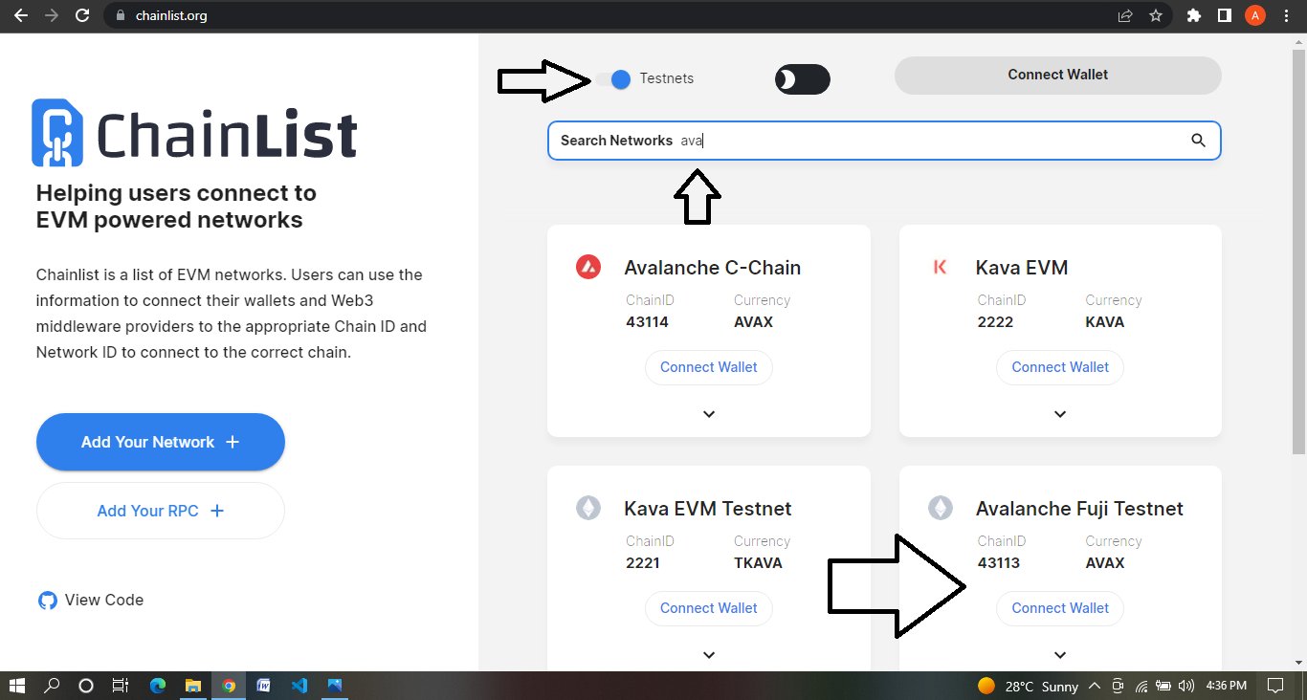Click chain ID value 2221
Image resolution: width=1307 pixels, height=700 pixels.
tap(643, 563)
